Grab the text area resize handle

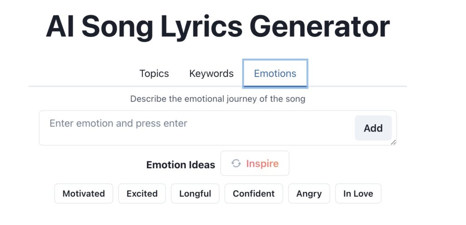(393, 142)
